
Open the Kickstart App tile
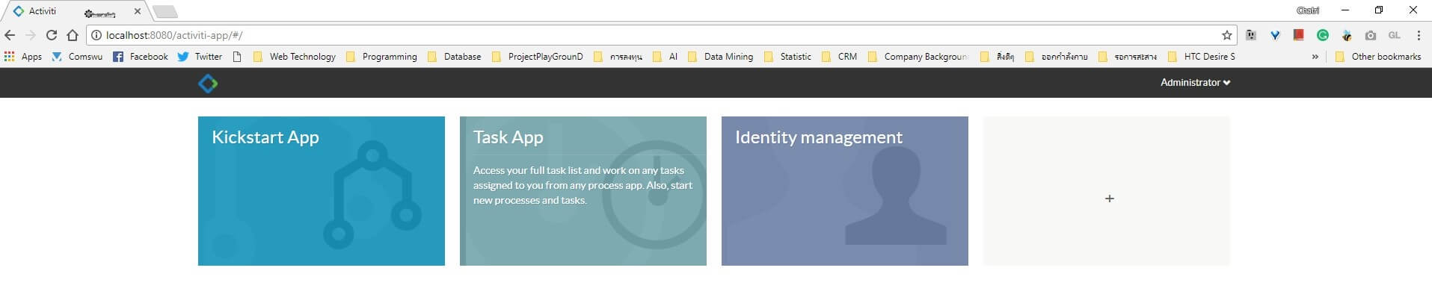tap(321, 191)
